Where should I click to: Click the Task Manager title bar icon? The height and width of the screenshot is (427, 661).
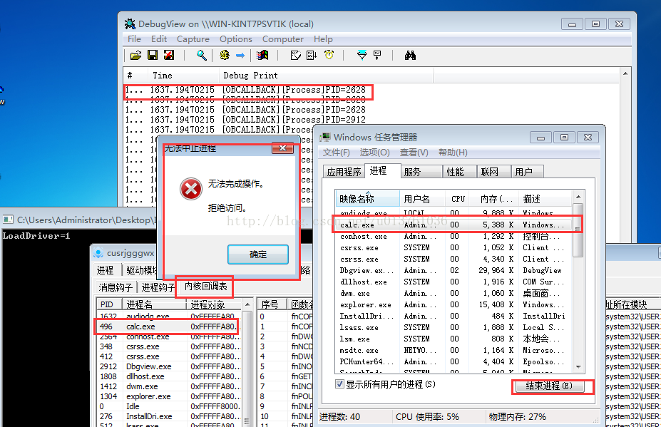tap(325, 138)
